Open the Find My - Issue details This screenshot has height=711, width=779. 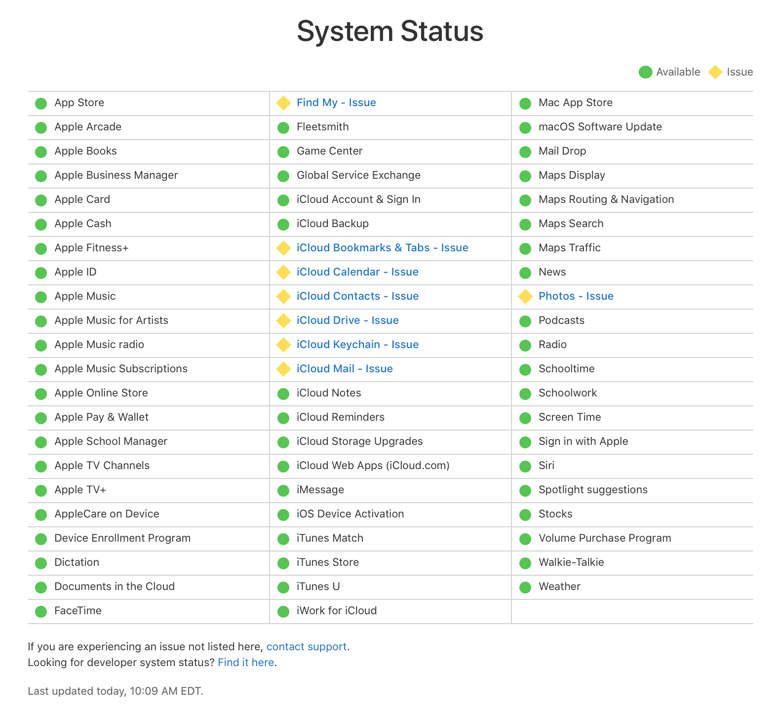point(336,103)
